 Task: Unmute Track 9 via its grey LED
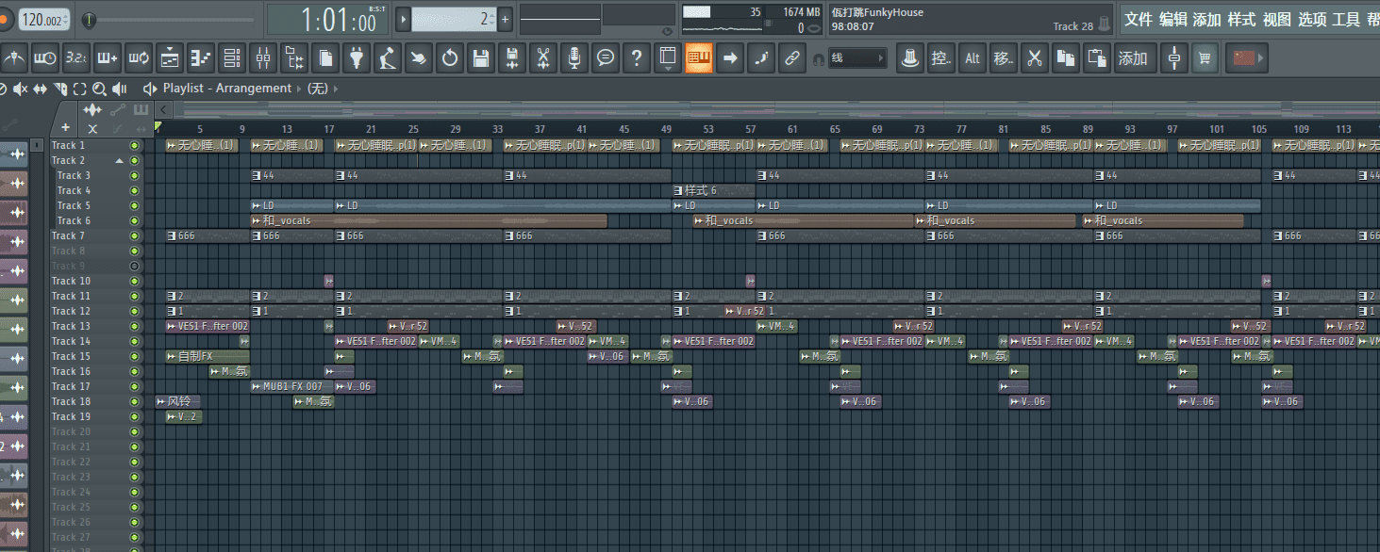pos(134,267)
